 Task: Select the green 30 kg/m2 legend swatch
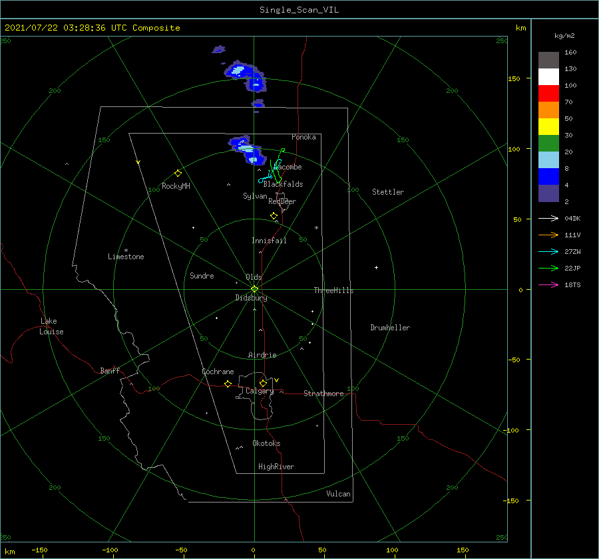coord(548,143)
